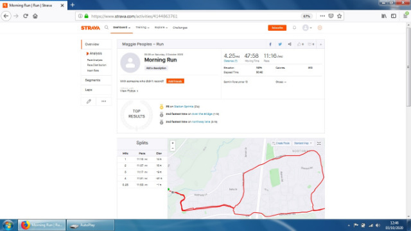Open the Firefox taskbar item
This screenshot has height=231, width=411.
click(x=42, y=225)
